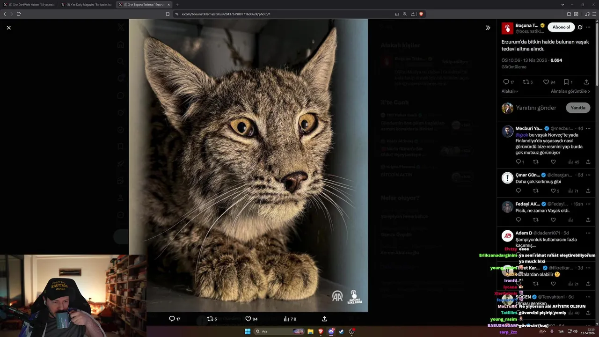Reply to Fedayi AK... comment
This screenshot has width=599, height=337.
coord(519,220)
